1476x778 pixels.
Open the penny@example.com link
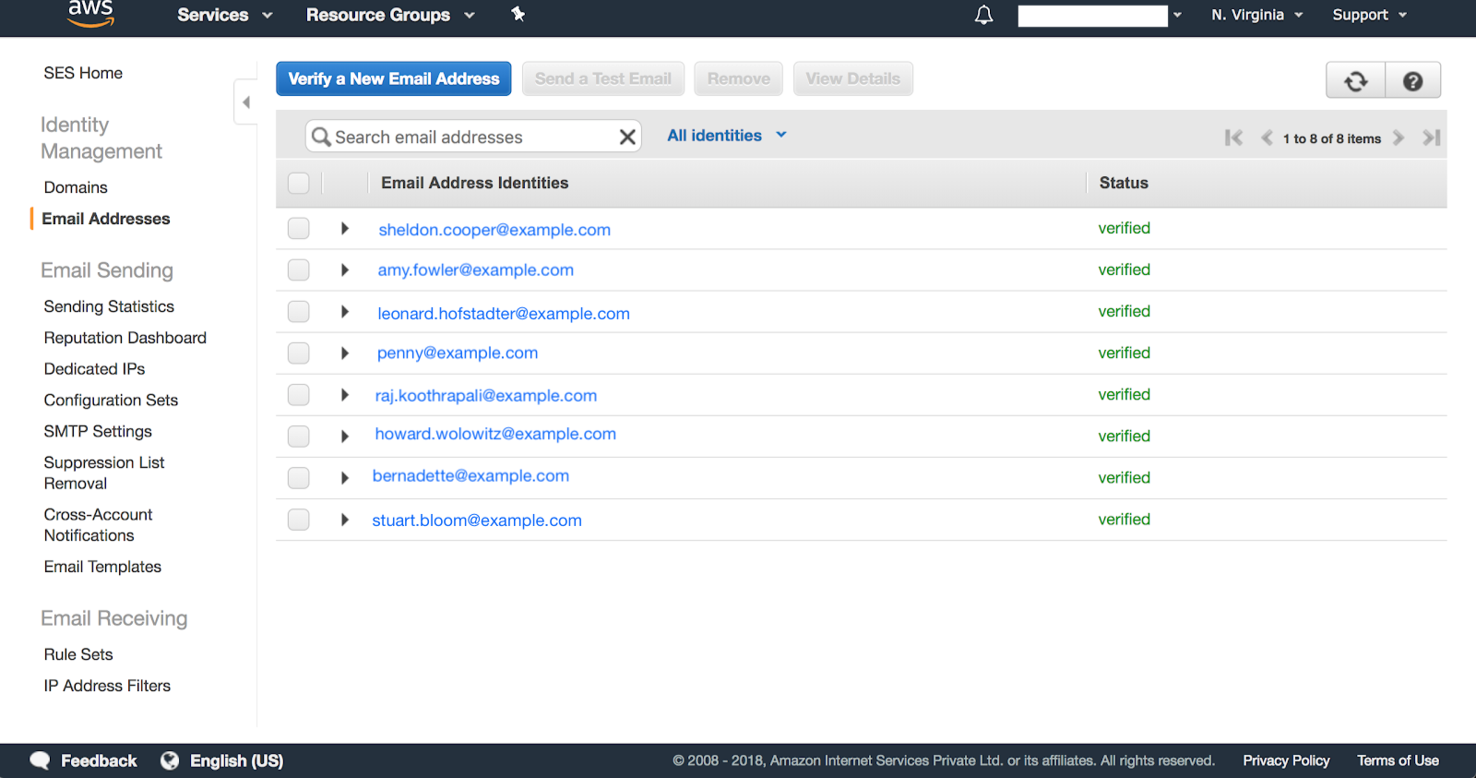click(x=458, y=353)
